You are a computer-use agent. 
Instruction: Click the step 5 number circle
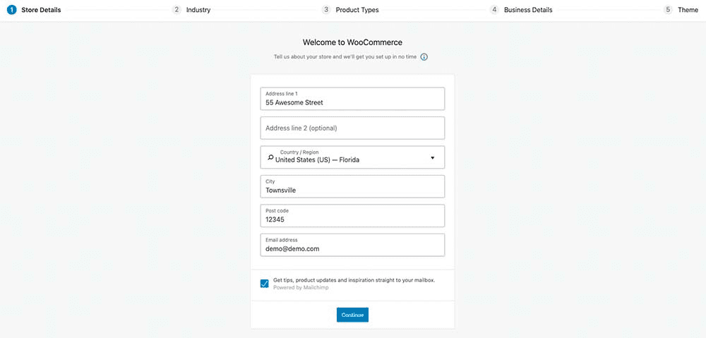tap(668, 10)
